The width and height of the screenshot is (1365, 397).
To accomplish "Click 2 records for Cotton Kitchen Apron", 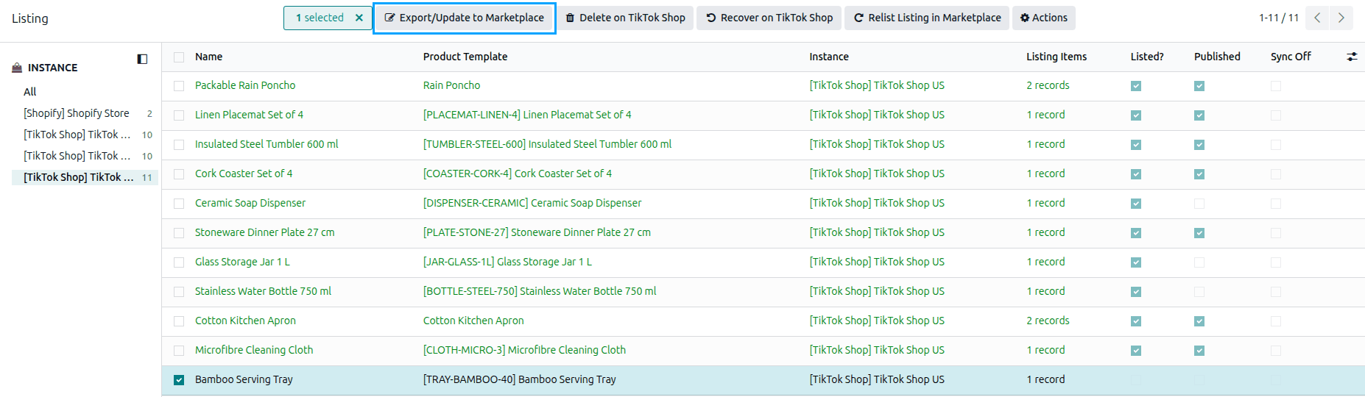I will [1048, 321].
